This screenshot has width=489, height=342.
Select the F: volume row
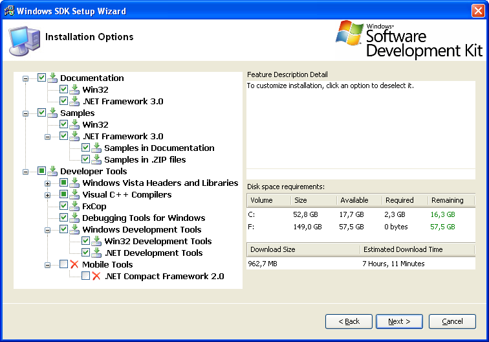361,227
